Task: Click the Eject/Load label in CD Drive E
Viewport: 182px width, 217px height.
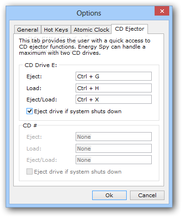Action: click(42, 100)
